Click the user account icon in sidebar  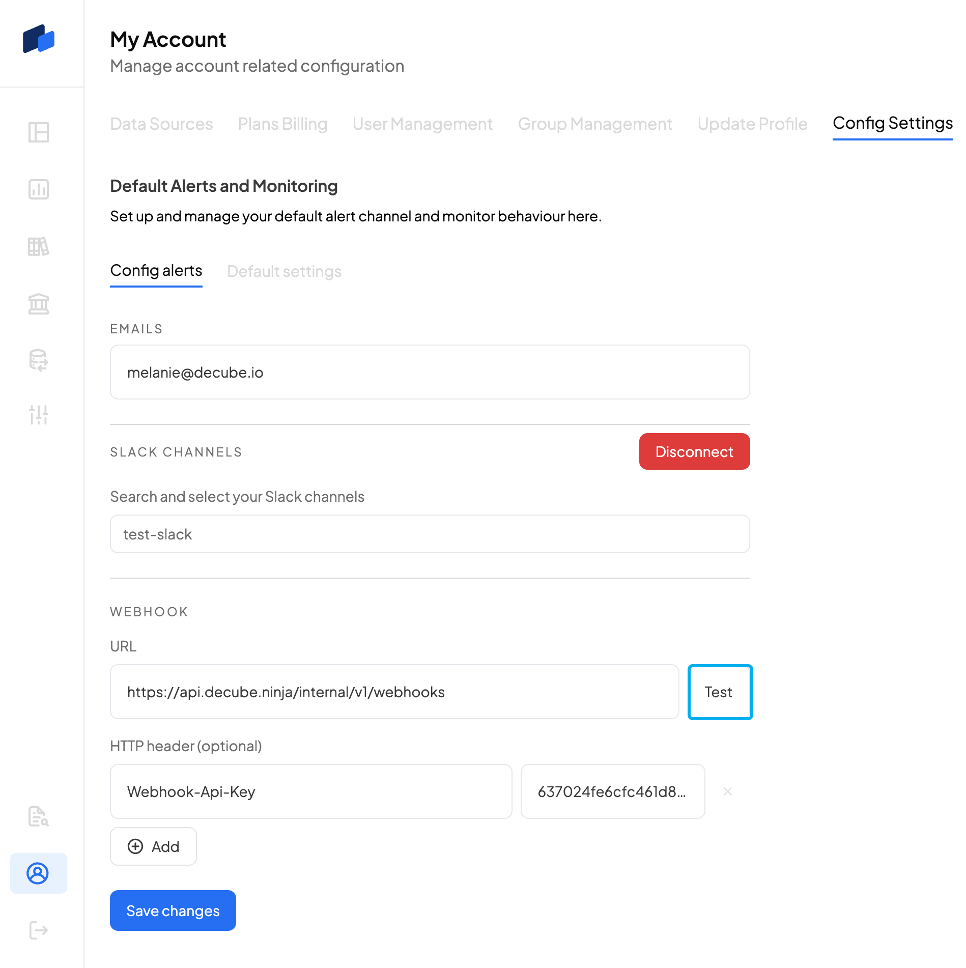point(38,873)
